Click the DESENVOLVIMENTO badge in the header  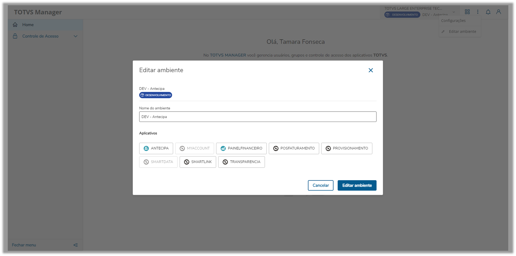[x=402, y=15]
